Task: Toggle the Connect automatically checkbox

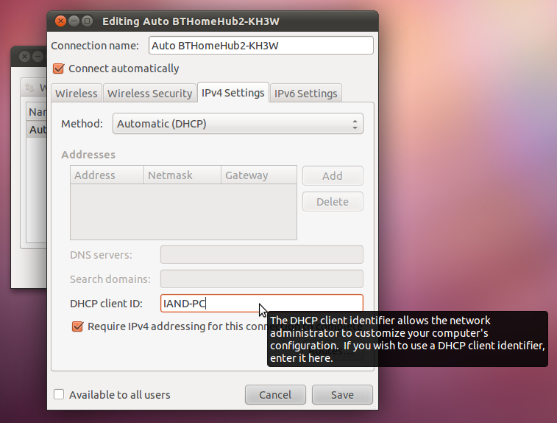Action: (x=59, y=69)
